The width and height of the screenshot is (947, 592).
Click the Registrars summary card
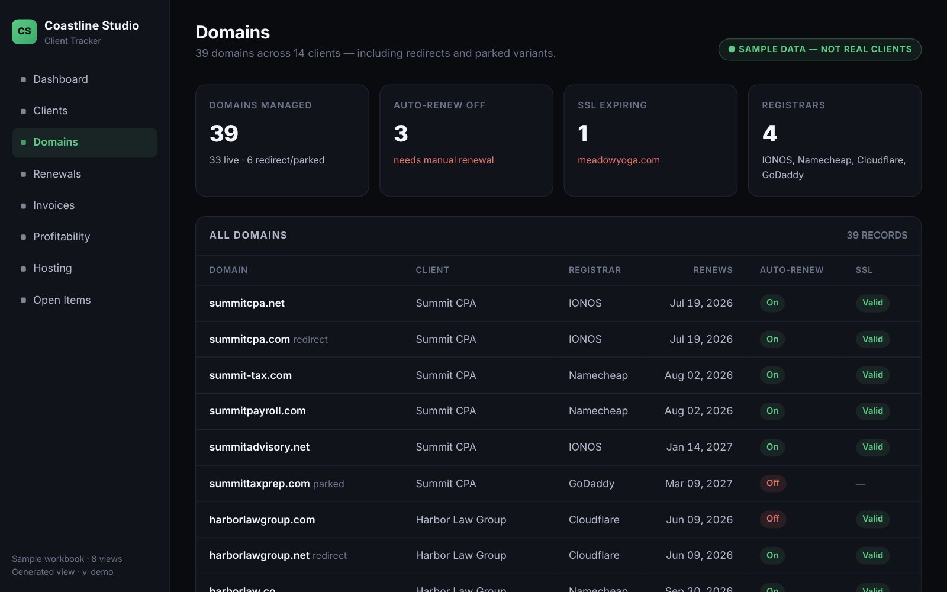(x=835, y=140)
